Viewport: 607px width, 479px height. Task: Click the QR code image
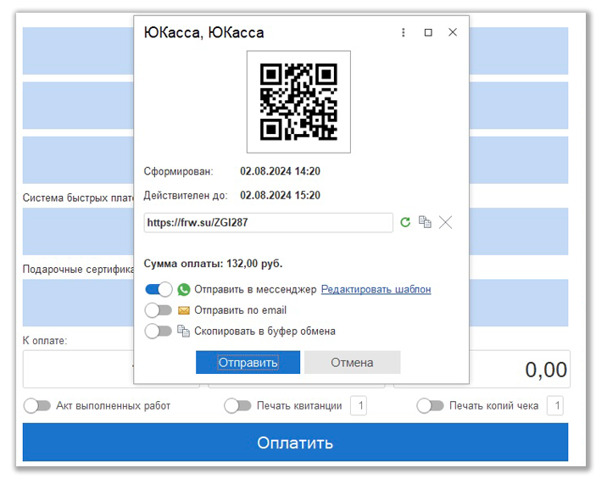(x=298, y=102)
